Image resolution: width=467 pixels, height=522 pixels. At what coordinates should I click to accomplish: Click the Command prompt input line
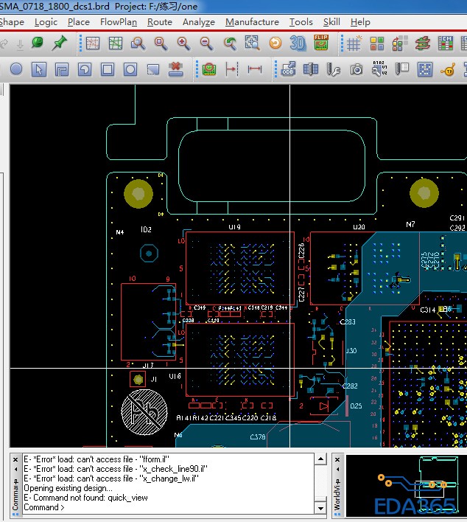tap(169, 507)
